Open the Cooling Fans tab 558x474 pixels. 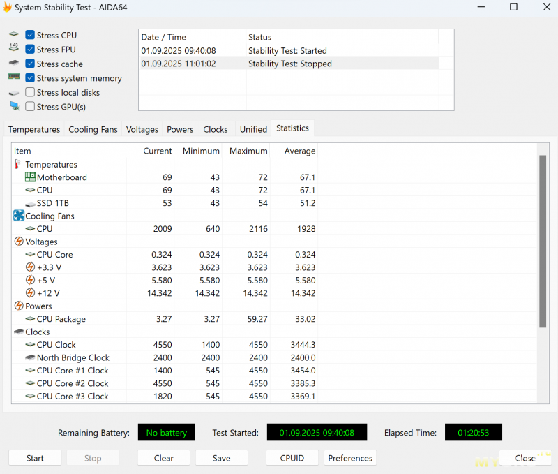(93, 129)
